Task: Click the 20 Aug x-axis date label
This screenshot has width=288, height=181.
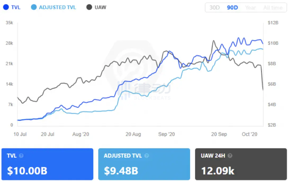Action: (133, 134)
